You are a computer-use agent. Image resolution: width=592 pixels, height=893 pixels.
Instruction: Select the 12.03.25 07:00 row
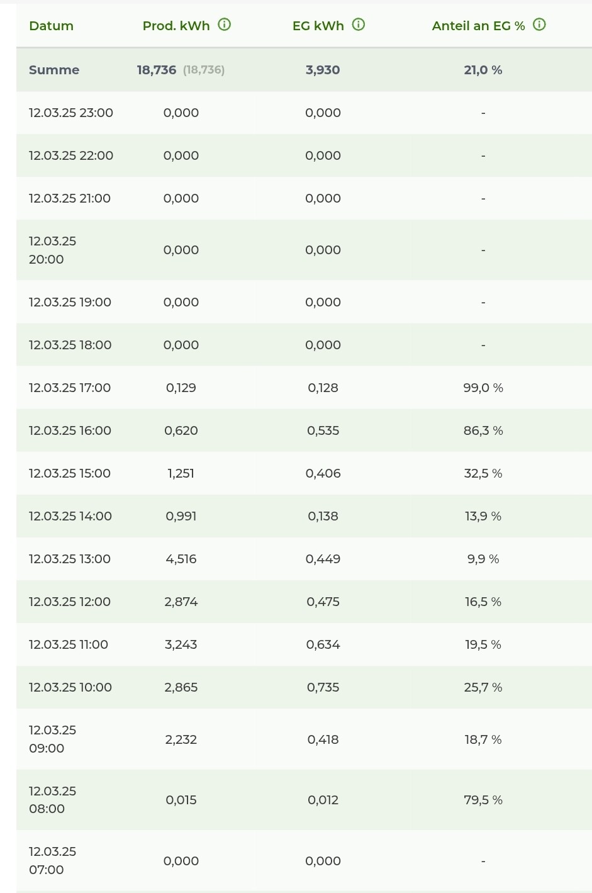coord(304,860)
